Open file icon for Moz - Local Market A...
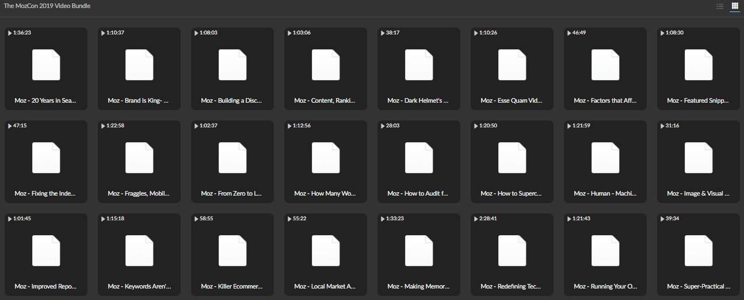 (x=326, y=251)
